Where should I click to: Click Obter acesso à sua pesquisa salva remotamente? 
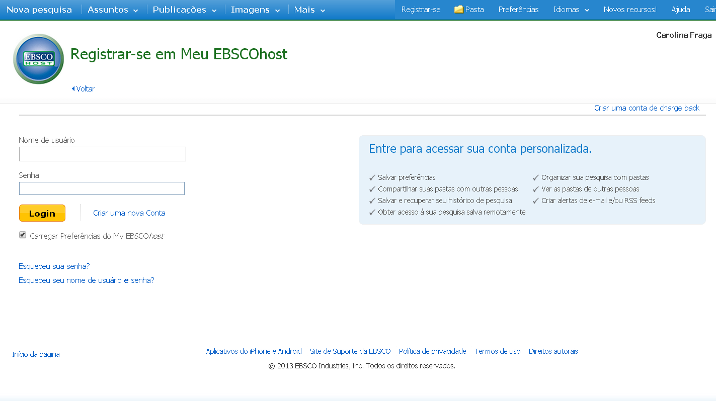[452, 212]
